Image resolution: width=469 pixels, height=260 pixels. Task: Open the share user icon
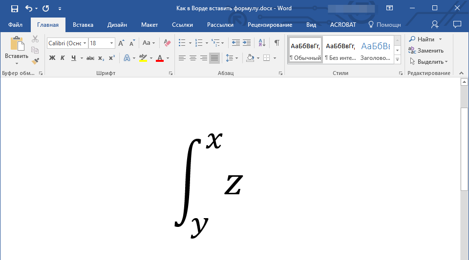pyautogui.click(x=435, y=24)
